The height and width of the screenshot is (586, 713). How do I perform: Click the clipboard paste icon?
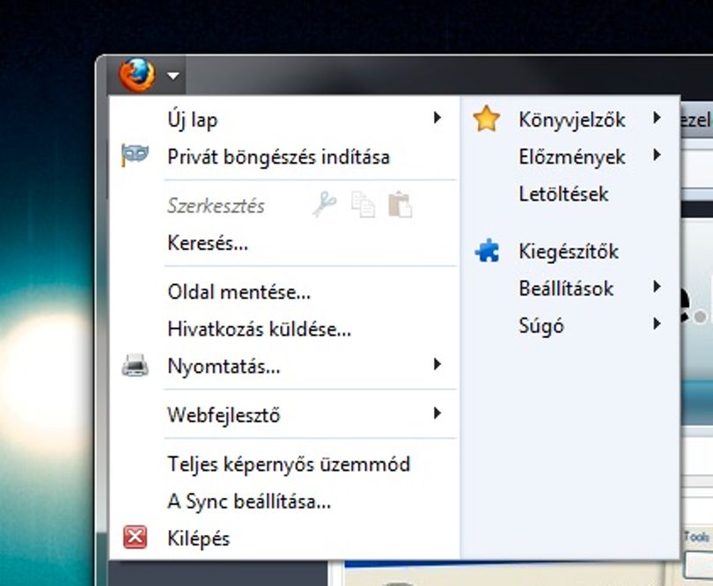point(401,205)
